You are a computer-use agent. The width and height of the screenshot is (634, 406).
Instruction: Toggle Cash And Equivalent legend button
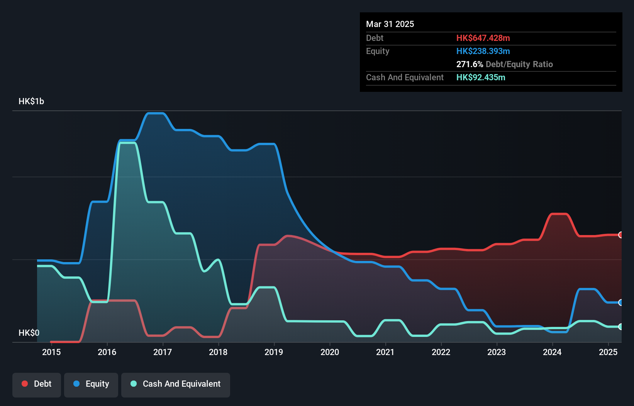pos(176,385)
